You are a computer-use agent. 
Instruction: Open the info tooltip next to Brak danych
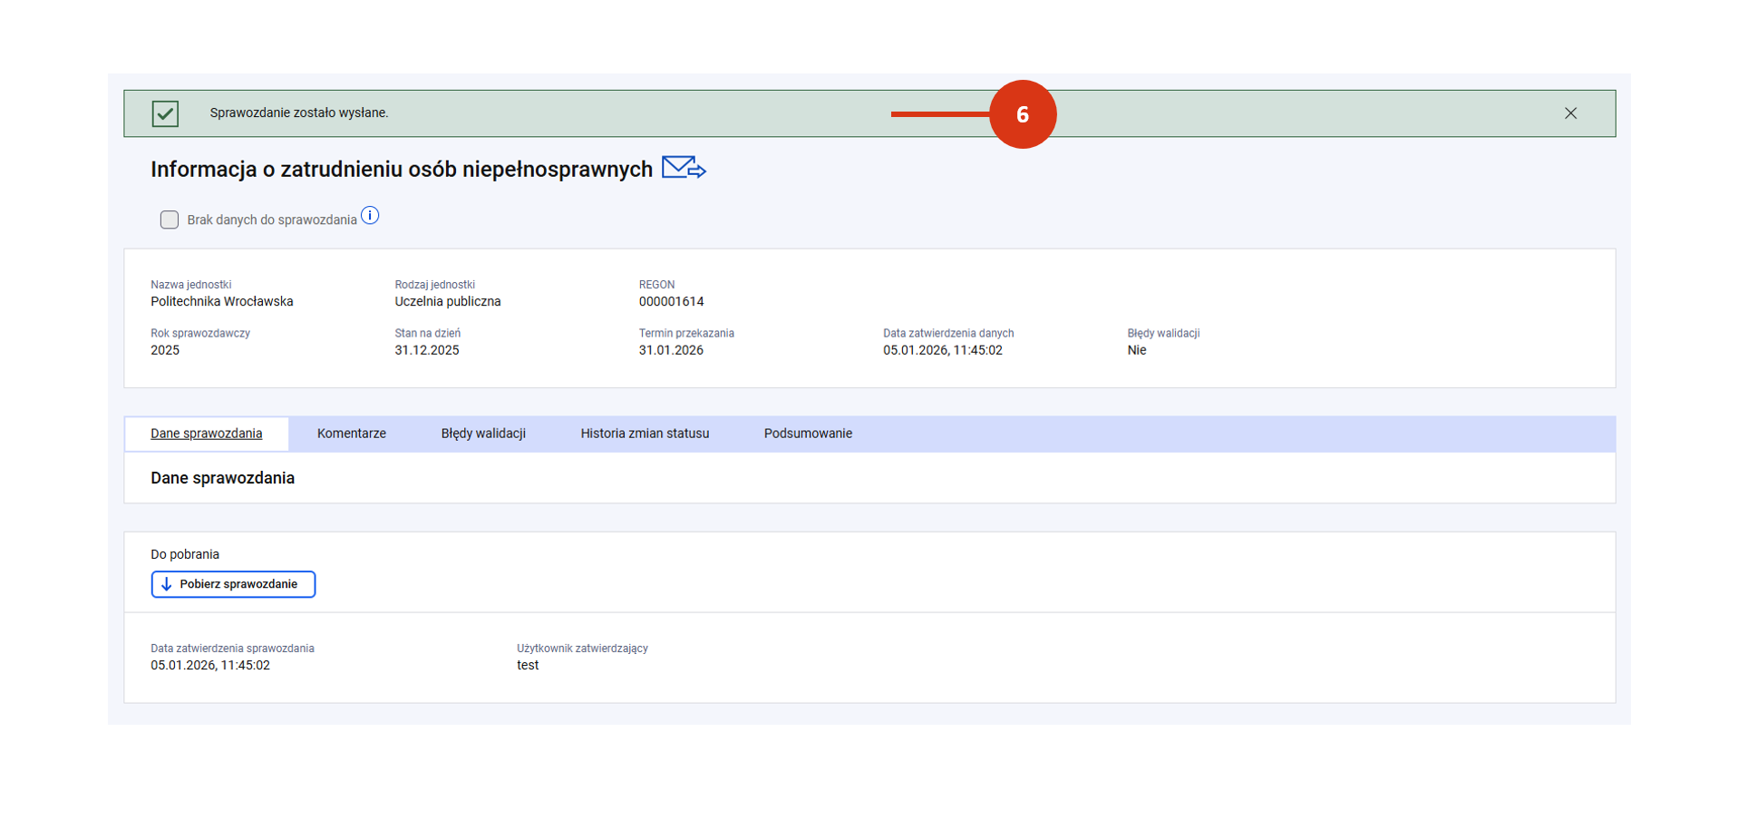[x=370, y=216]
